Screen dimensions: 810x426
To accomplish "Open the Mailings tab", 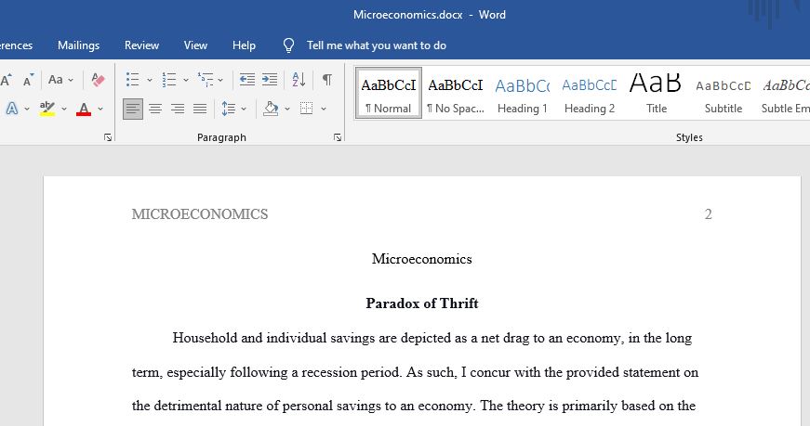I will [78, 45].
